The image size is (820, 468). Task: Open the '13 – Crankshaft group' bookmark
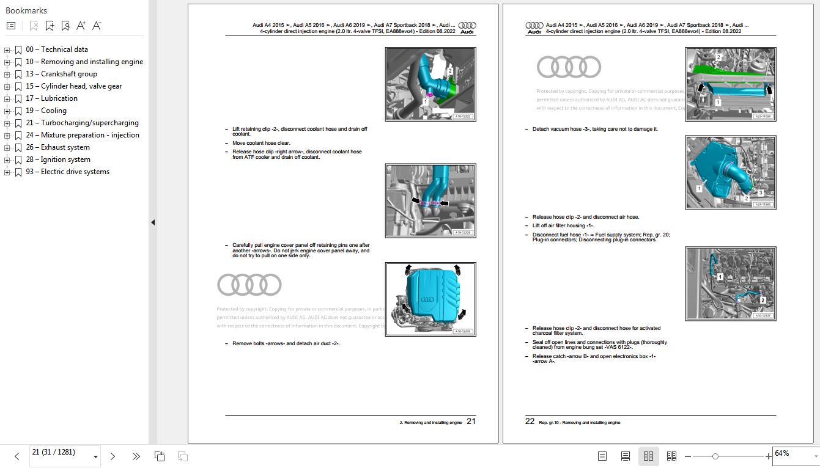[x=61, y=74]
